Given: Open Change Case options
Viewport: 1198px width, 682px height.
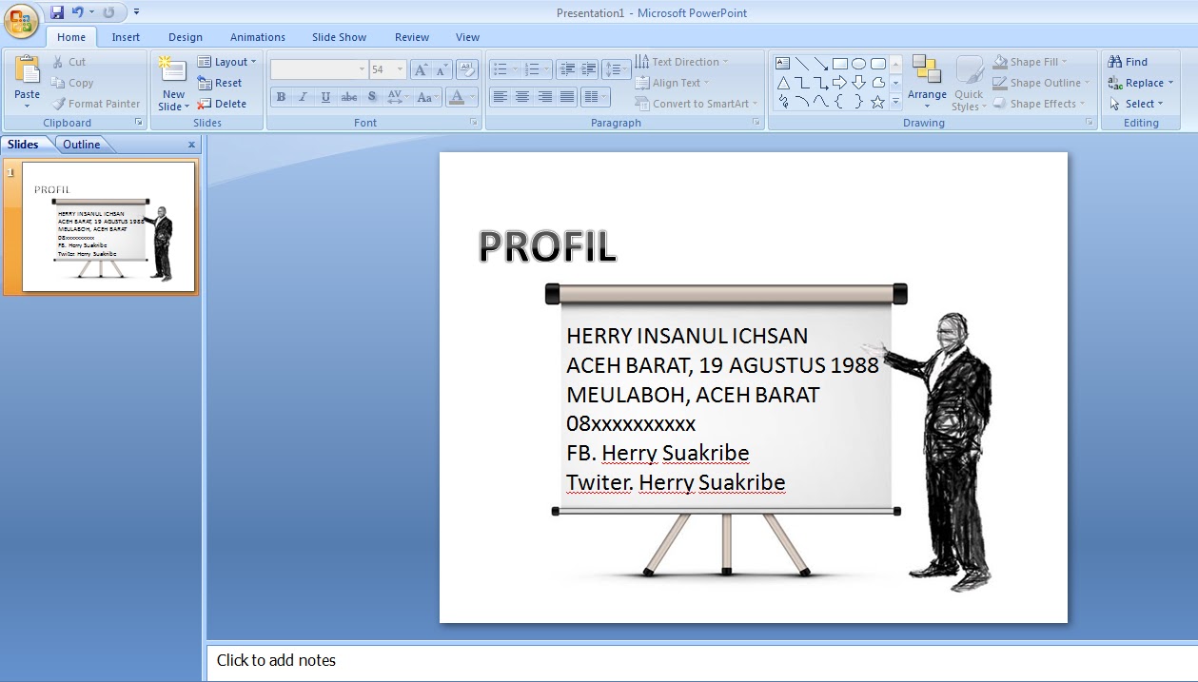Looking at the screenshot, I should [x=426, y=97].
